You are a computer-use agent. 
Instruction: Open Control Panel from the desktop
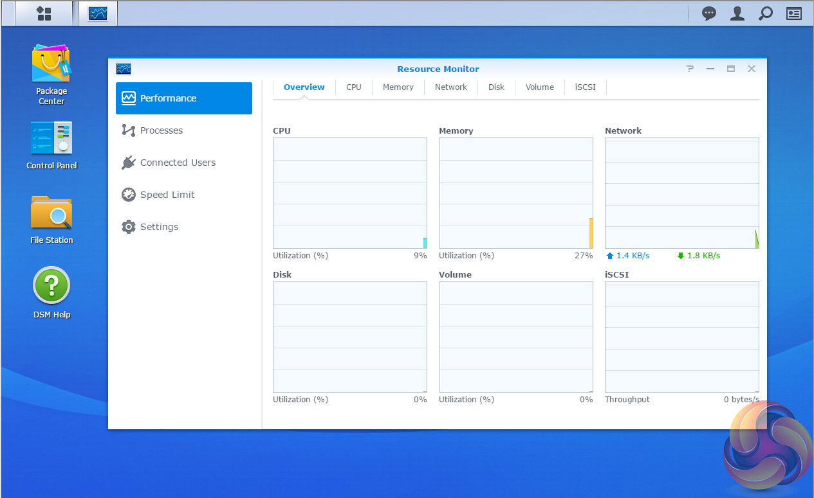51,139
